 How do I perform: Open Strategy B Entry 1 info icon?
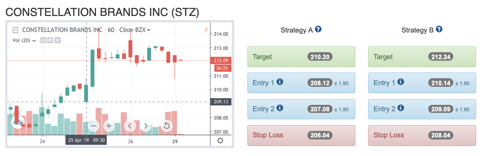(401, 82)
